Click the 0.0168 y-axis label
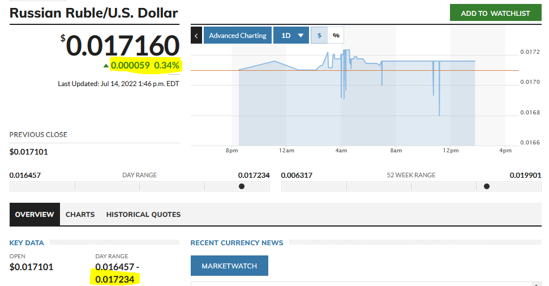The height and width of the screenshot is (286, 549). tap(530, 113)
